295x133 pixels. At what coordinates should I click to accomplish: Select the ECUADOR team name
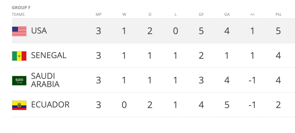[50, 105]
